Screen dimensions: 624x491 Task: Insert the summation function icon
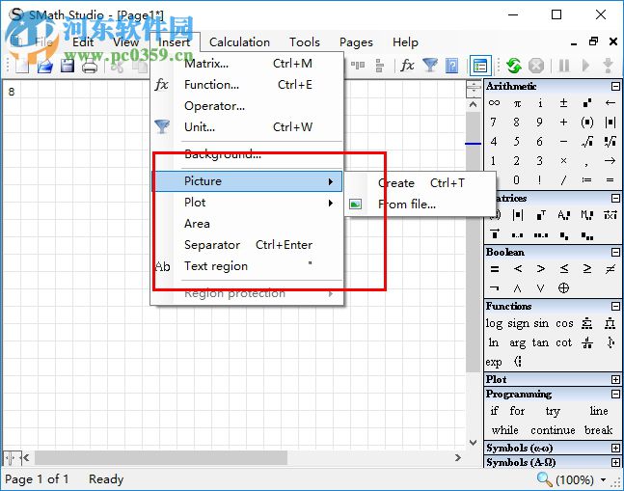(x=587, y=323)
